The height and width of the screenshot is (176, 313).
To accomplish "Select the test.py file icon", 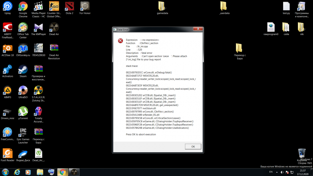I will tap(286, 7).
